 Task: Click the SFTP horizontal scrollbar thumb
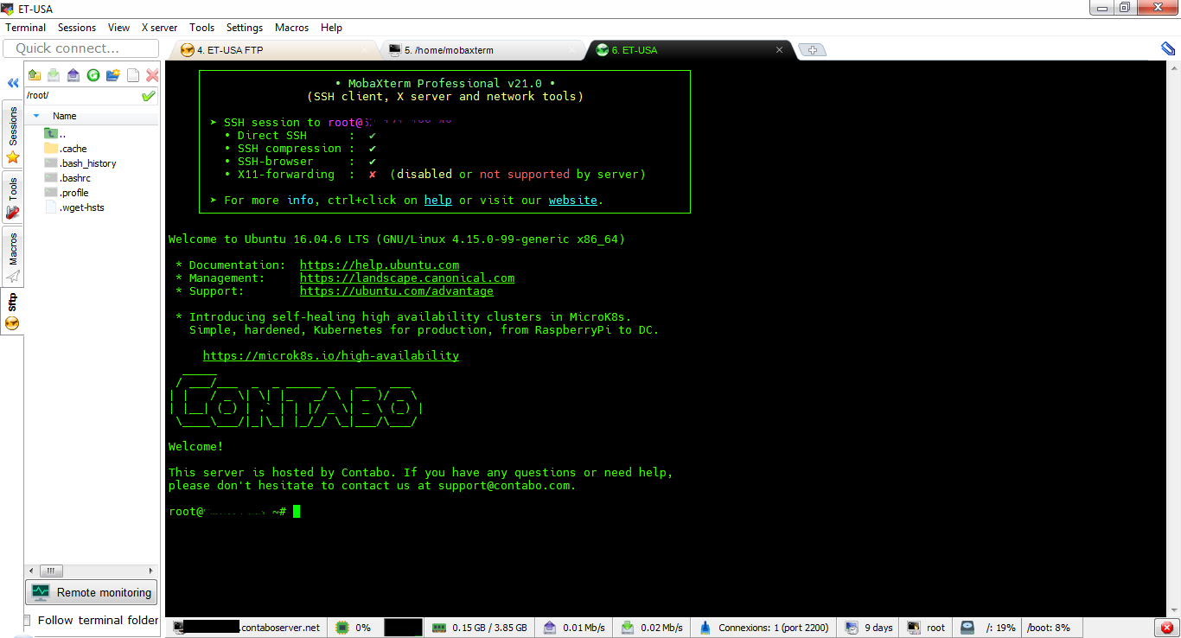coord(50,571)
